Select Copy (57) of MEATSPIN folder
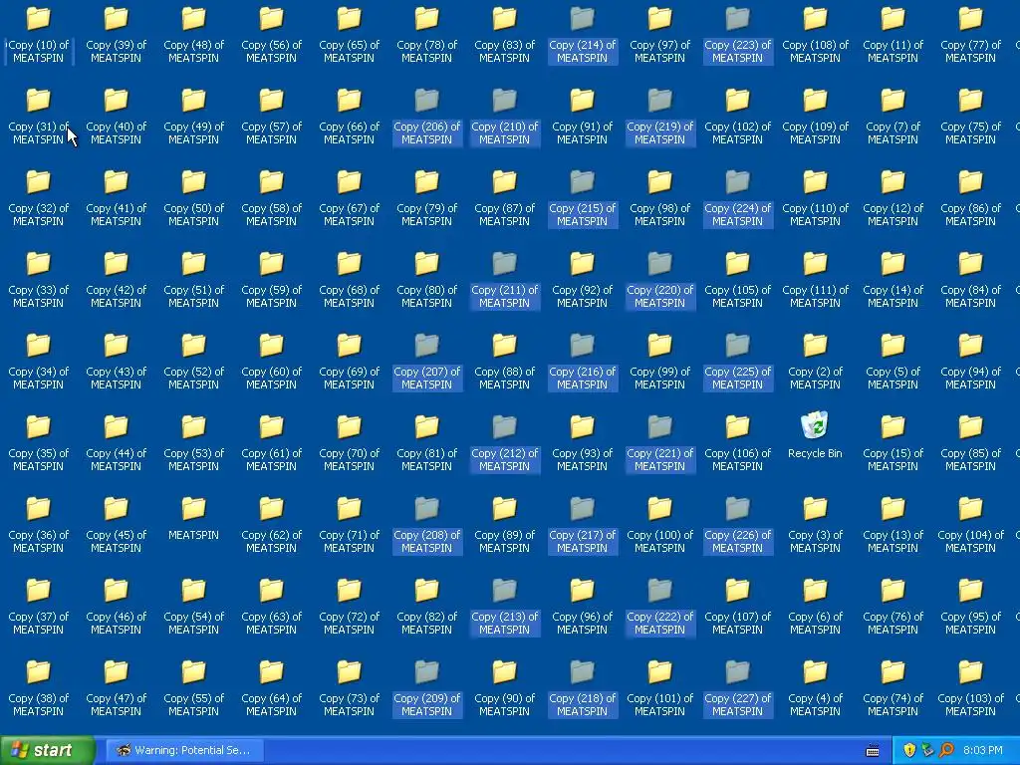The height and width of the screenshot is (765, 1020). pyautogui.click(x=271, y=116)
